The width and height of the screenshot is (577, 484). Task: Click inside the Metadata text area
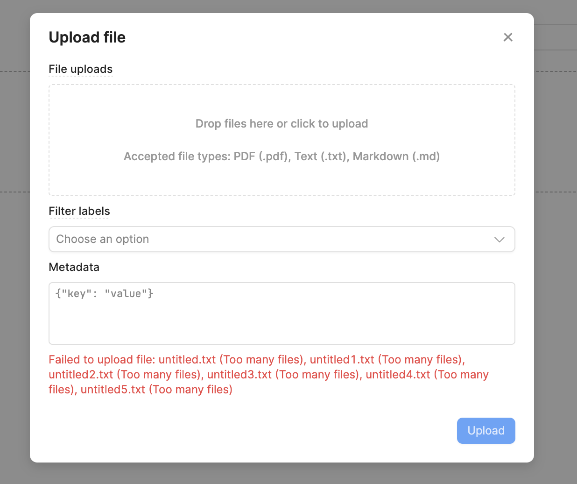tap(282, 313)
